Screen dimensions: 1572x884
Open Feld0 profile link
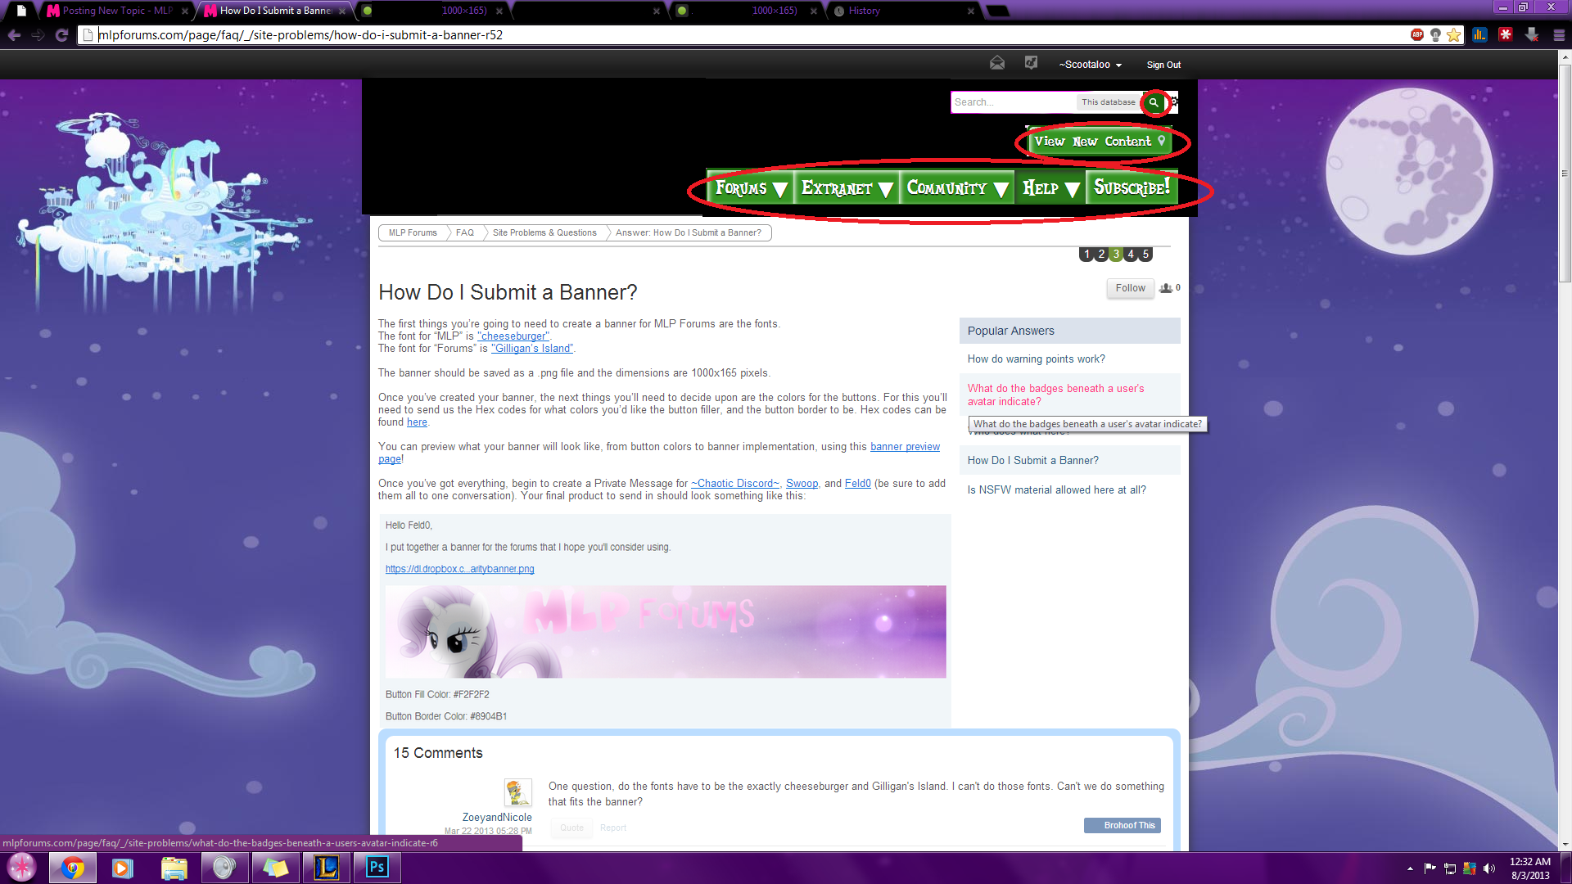point(857,484)
